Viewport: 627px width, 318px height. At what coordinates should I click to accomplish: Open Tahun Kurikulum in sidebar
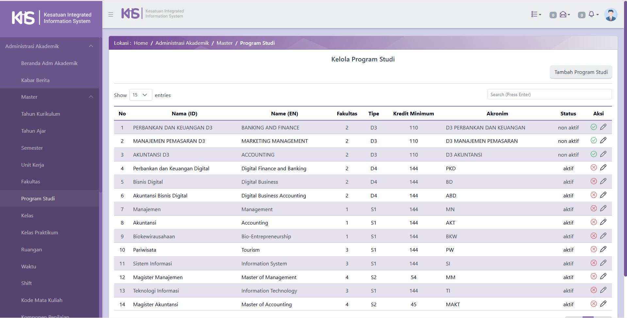pos(41,114)
